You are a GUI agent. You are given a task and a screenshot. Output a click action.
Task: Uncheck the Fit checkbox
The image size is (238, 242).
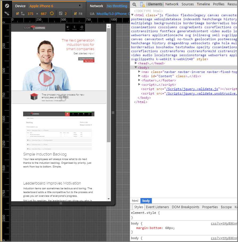coord(75,14)
